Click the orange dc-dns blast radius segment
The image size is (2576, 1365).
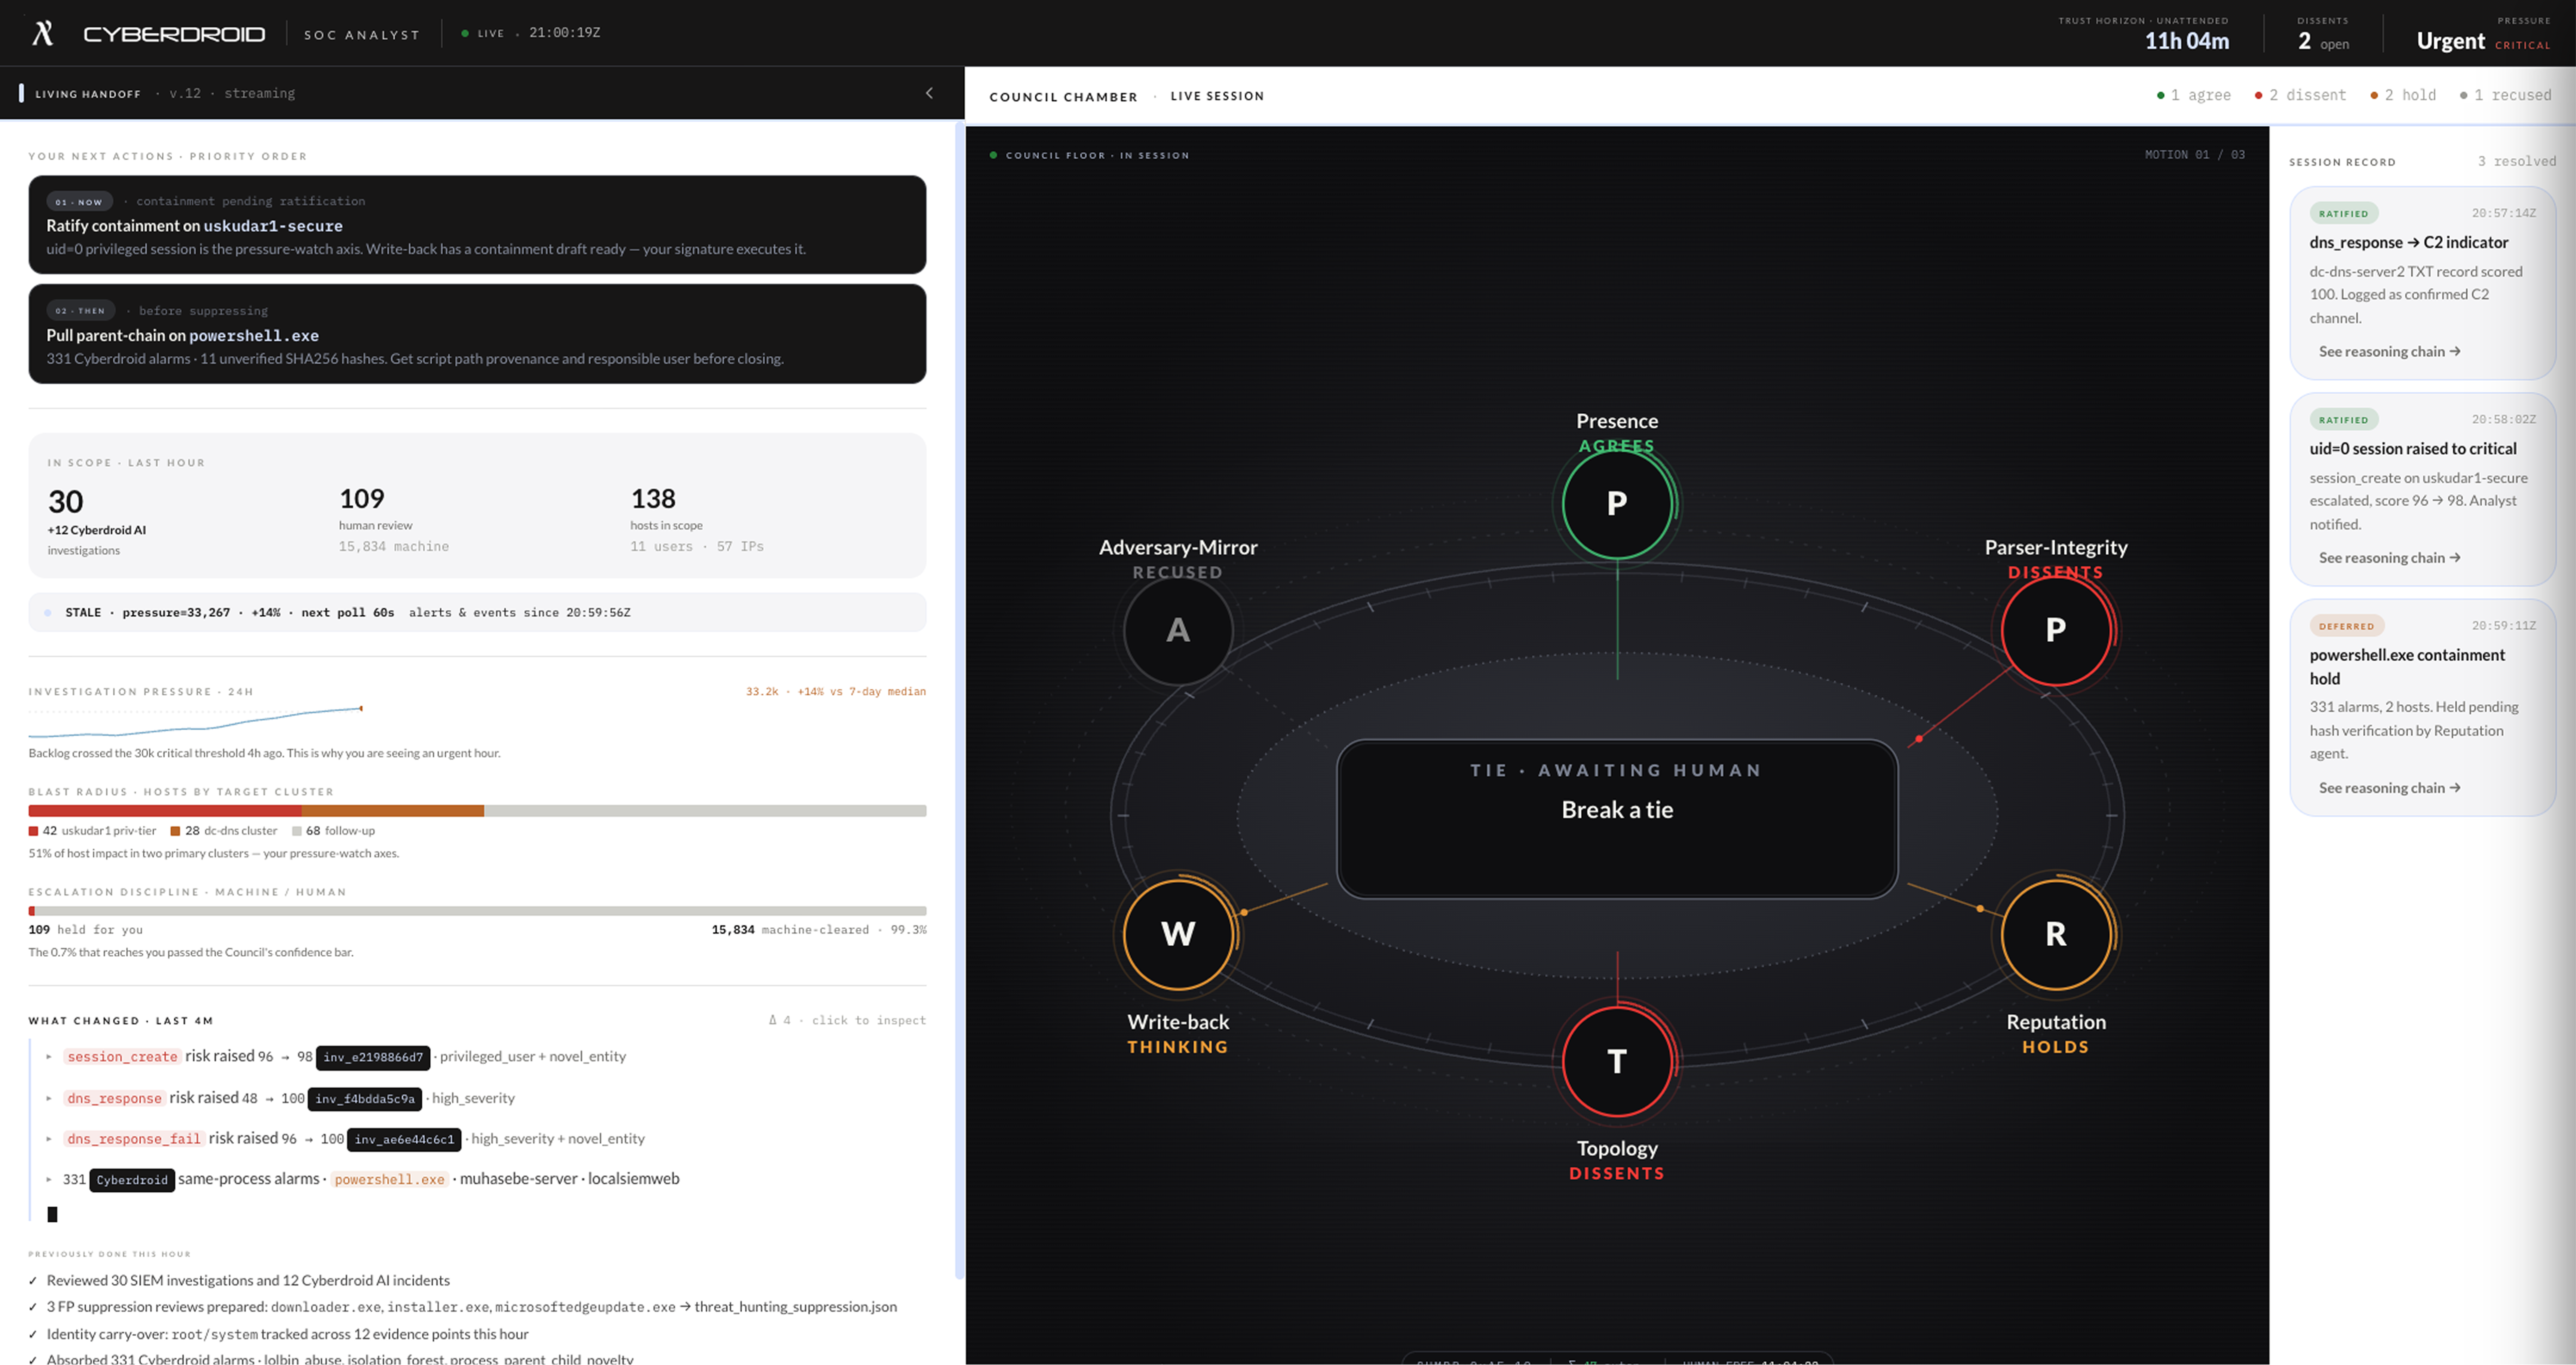point(393,811)
